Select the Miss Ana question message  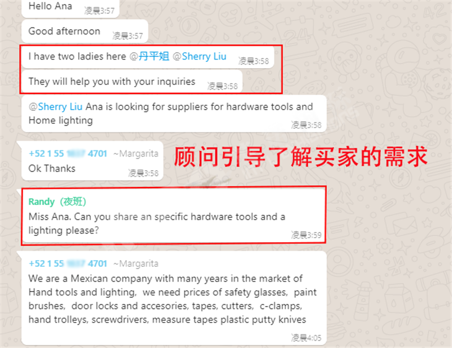pos(174,215)
